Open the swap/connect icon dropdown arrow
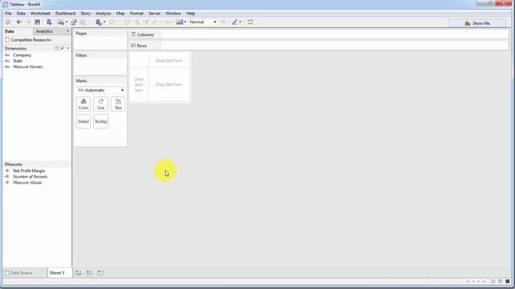The height and width of the screenshot is (289, 515). [105, 22]
